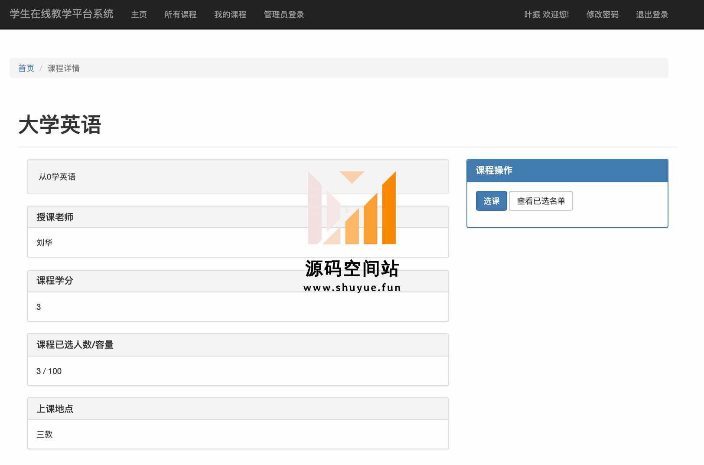Open the 我的课程 menu item
The width and height of the screenshot is (704, 465).
[x=230, y=15]
